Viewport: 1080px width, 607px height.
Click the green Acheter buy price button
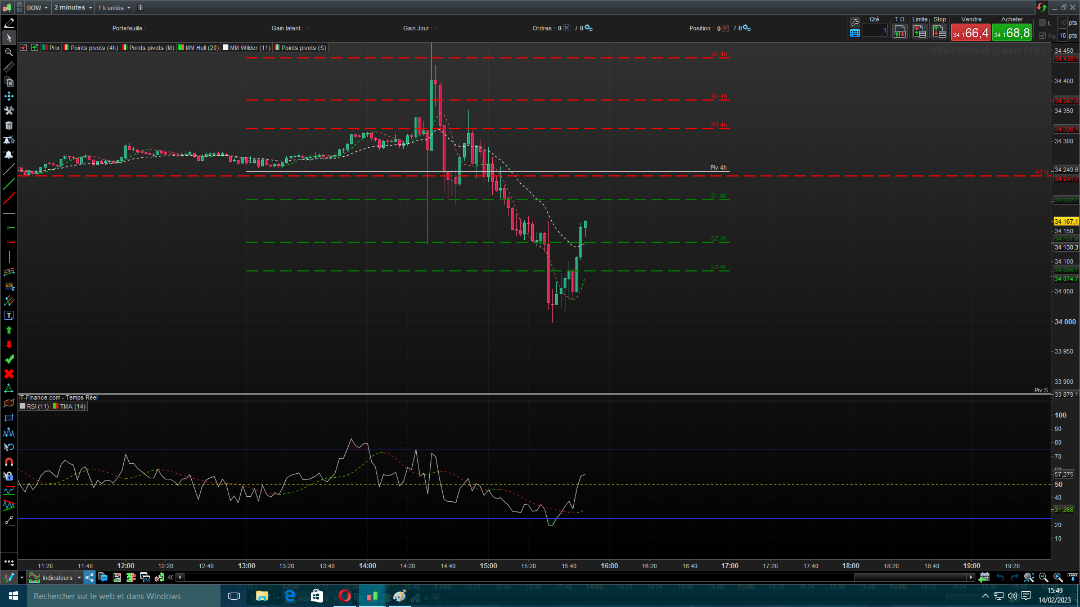1012,33
